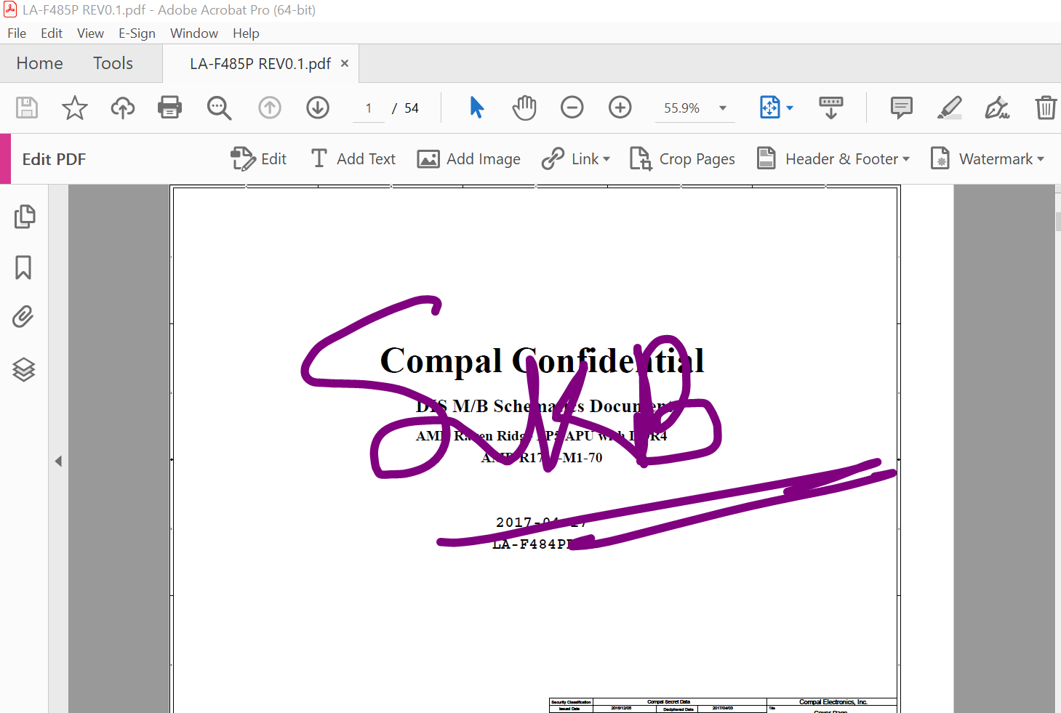Upload the file to cloud storage
The width and height of the screenshot is (1061, 713).
[x=123, y=108]
